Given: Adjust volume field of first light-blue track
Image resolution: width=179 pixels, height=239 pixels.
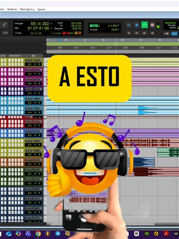Looking at the screenshot, I should [x=29, y=103].
